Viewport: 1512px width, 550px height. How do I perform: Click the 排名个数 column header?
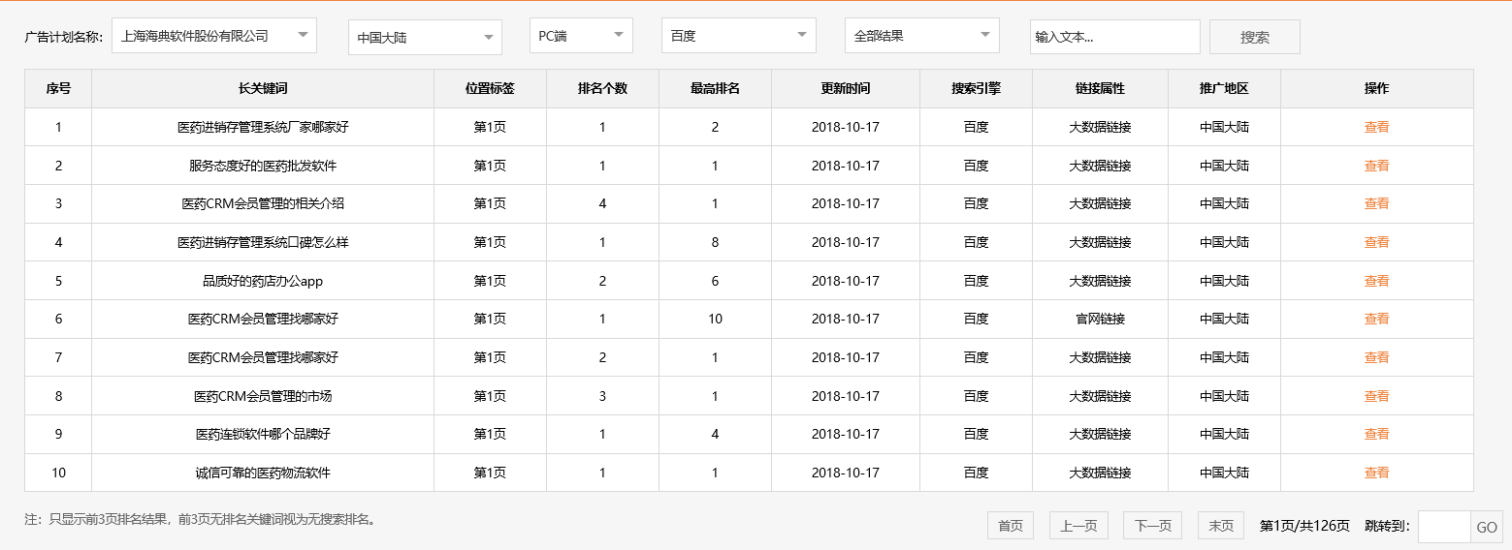602,88
